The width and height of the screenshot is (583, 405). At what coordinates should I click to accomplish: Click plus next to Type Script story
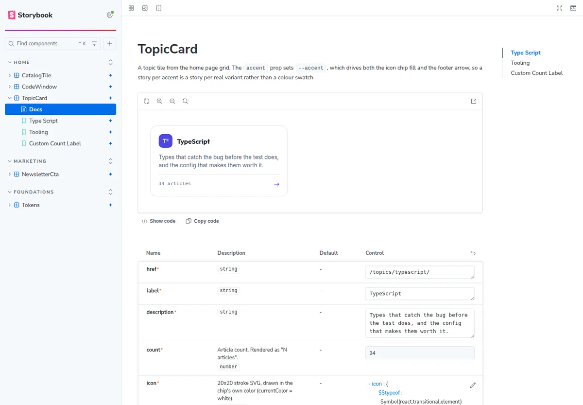[x=110, y=121]
